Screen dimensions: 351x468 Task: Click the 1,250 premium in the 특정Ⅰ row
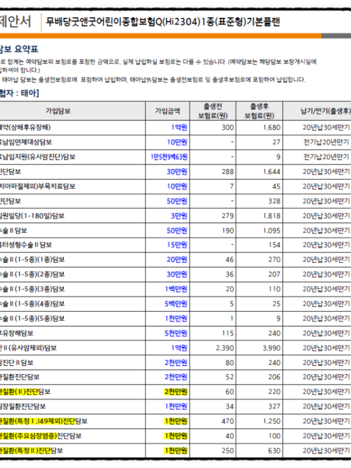coord(271,421)
